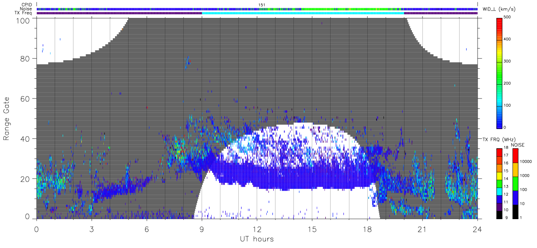The width and height of the screenshot is (537, 248).
Task: Pick the green 13–14 MHz swatch
Action: [x=499, y=184]
